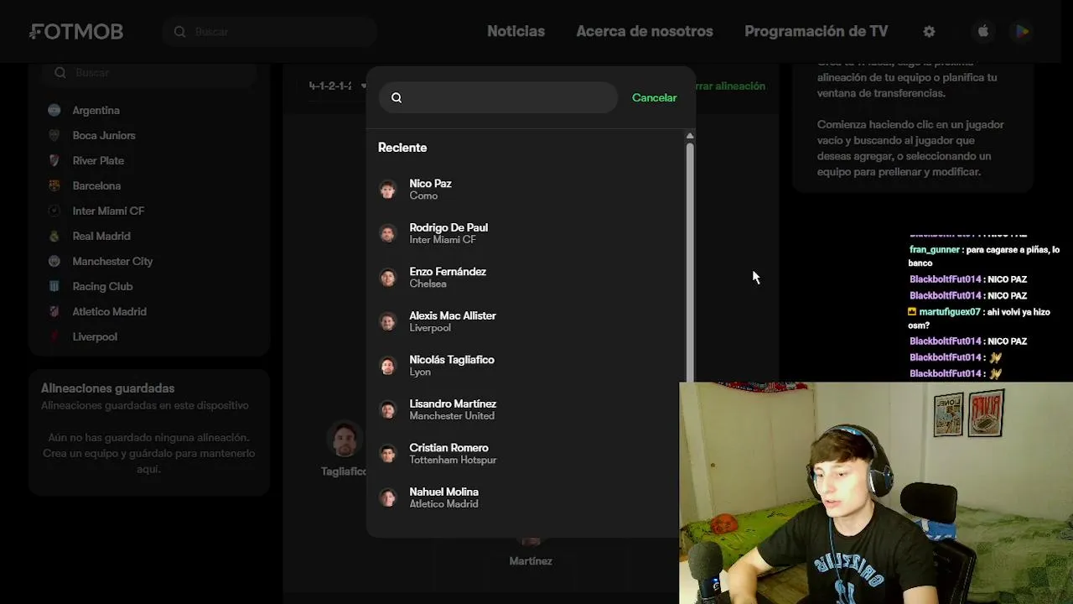Select Cristian Romero name
This screenshot has height=604, width=1073.
click(x=448, y=448)
